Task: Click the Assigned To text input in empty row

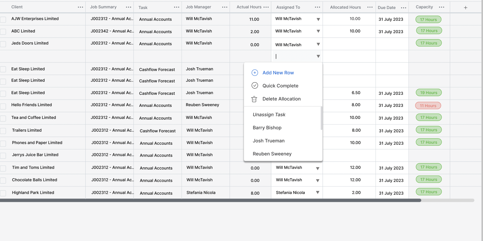Action: [294, 56]
